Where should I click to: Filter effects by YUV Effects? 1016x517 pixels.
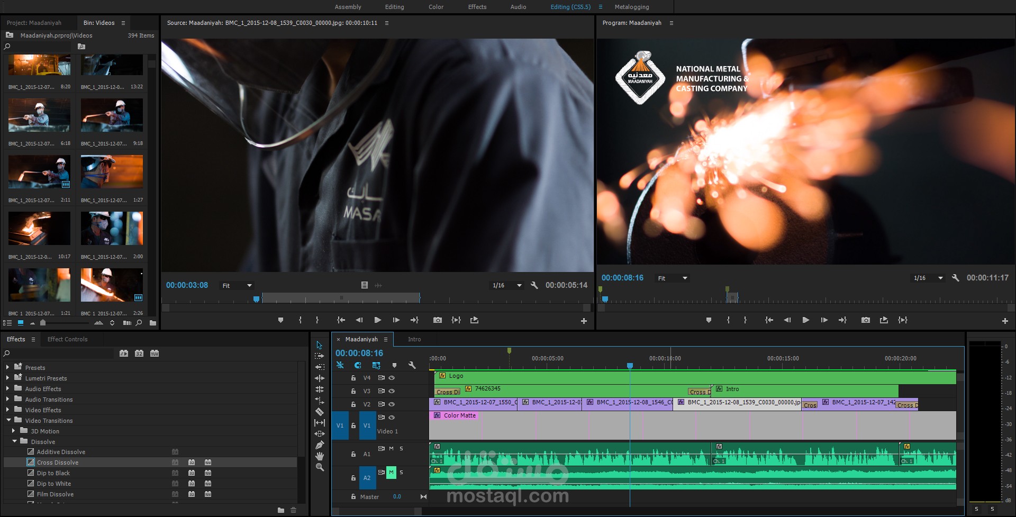pyautogui.click(x=155, y=353)
